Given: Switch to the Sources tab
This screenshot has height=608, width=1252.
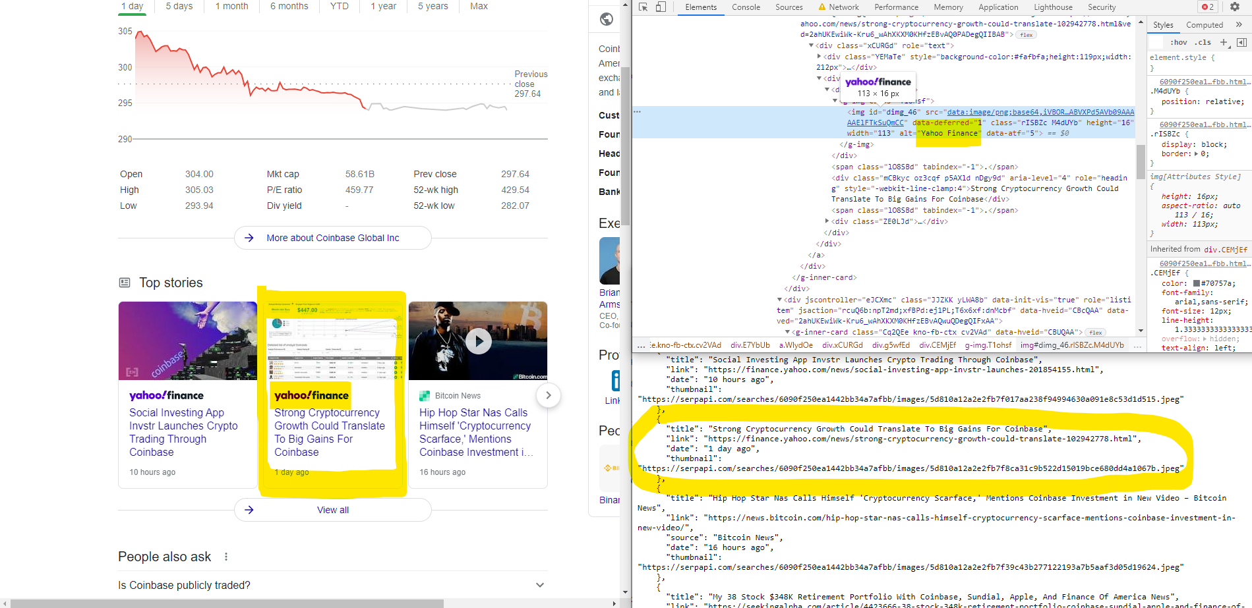Looking at the screenshot, I should pyautogui.click(x=789, y=7).
